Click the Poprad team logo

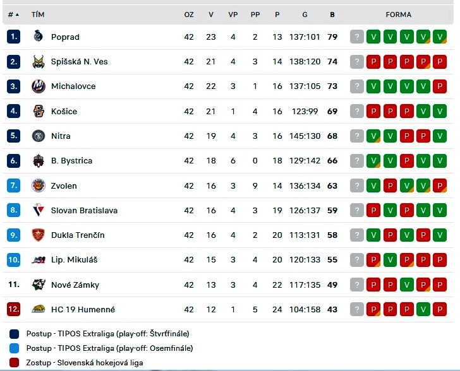(x=39, y=37)
